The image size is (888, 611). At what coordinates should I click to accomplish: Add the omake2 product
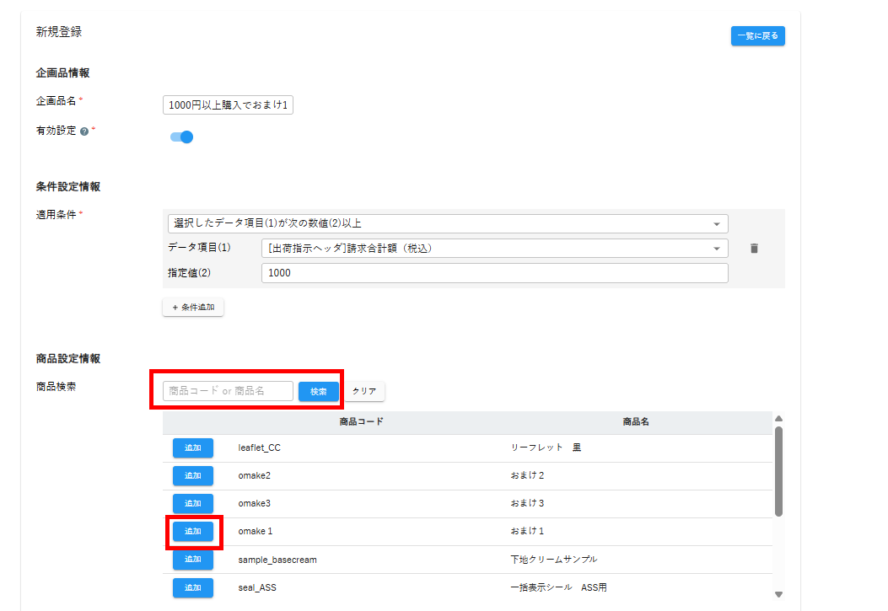192,475
